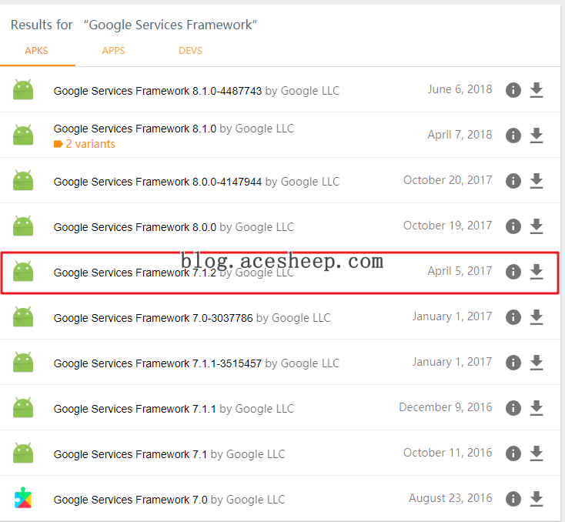The width and height of the screenshot is (565, 522).
Task: Click Android icon of Framework 8.1.0-4487743 row
Action: (x=23, y=89)
